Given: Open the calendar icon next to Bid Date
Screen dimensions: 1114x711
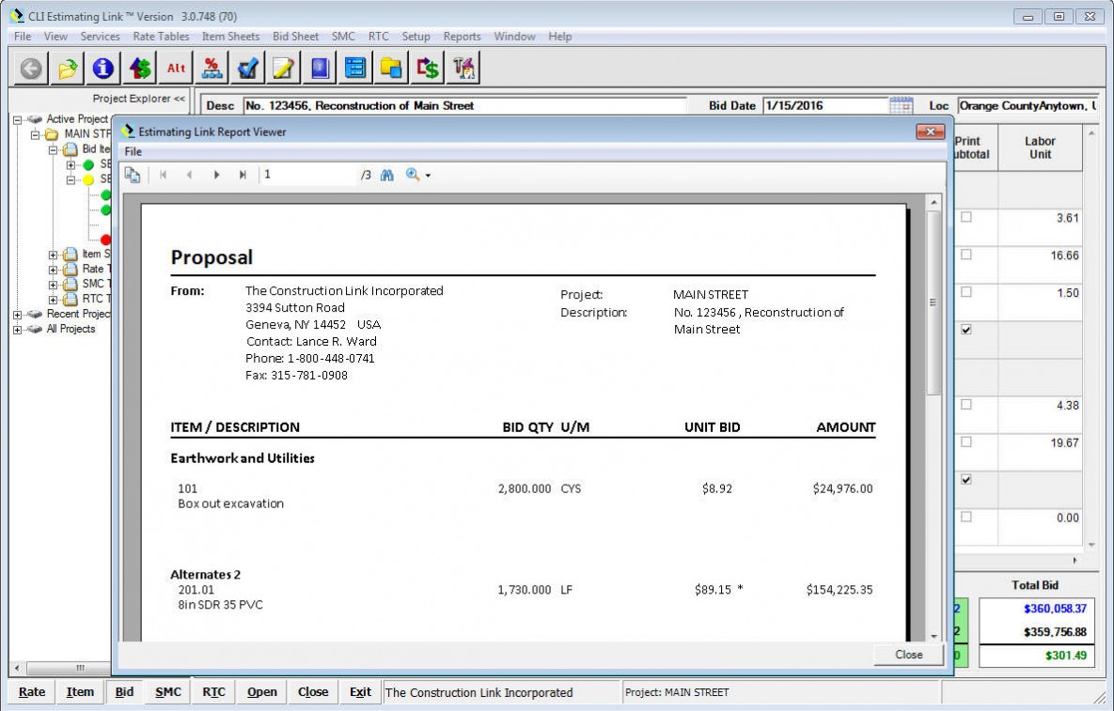Looking at the screenshot, I should tap(901, 106).
